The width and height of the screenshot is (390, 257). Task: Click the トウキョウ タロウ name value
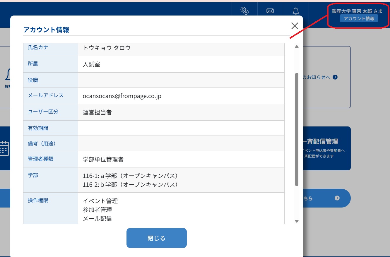point(107,48)
